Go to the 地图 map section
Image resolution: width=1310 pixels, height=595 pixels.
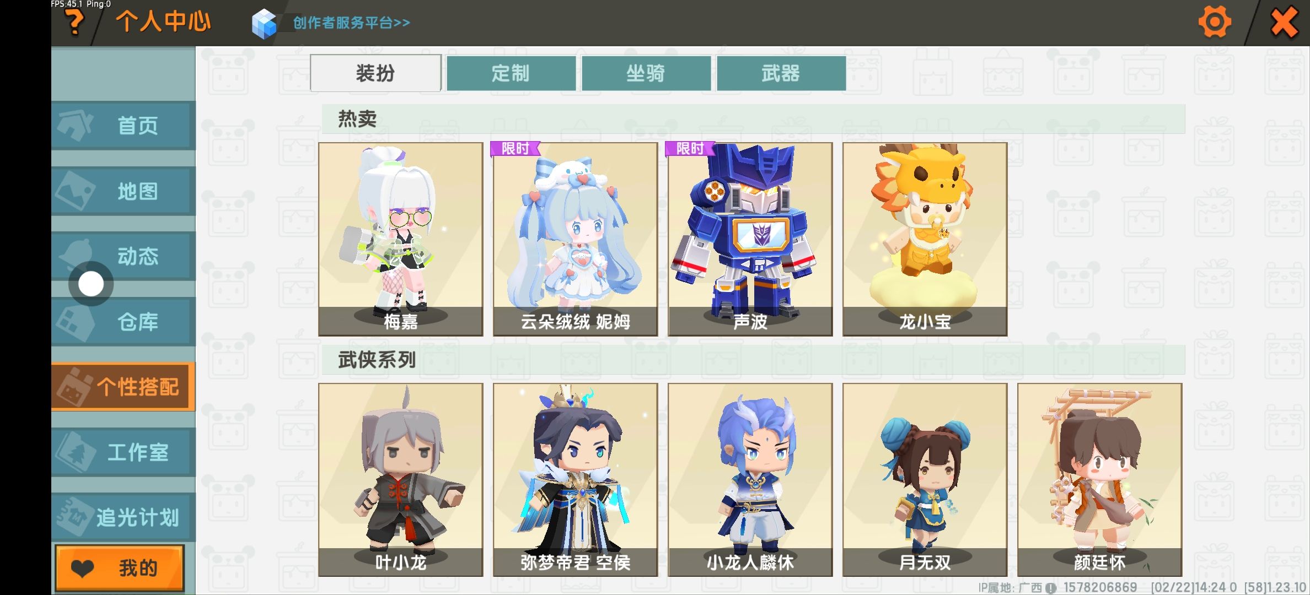124,191
